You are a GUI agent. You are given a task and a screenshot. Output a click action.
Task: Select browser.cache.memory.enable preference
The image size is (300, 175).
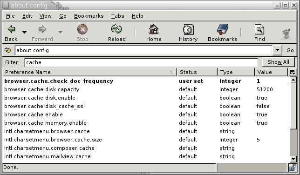coord(45,123)
